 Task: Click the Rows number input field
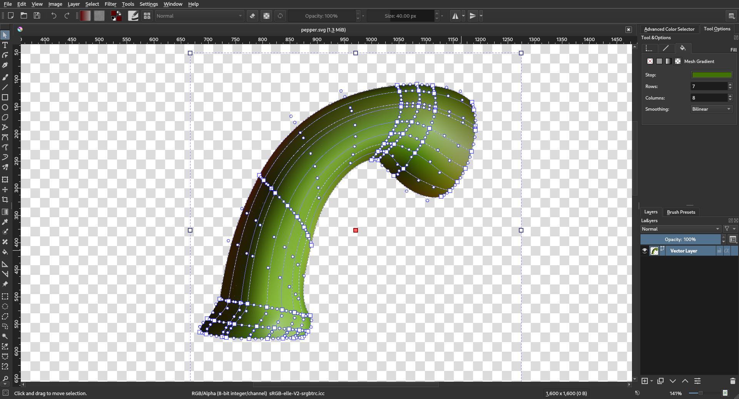click(708, 86)
